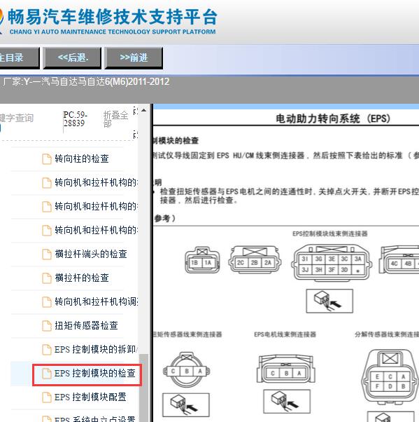Viewport: 419px width, 422px height.
Task: Click 折叠全部 to collapse all items
Action: (x=115, y=119)
